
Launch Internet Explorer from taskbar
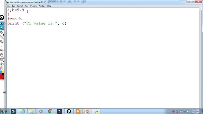[x=23, y=111]
